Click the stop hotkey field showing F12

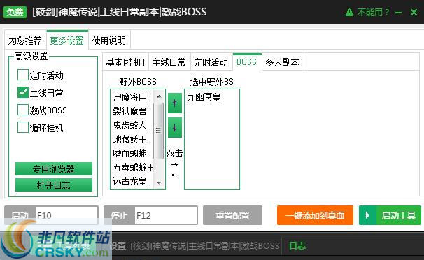166,215
